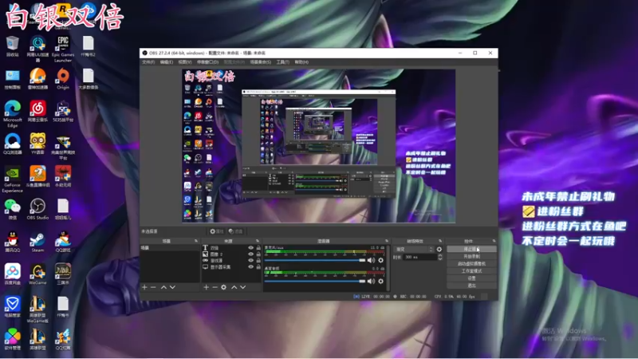This screenshot has height=359, width=638.
Task: Open the Microsoft Edge desktop icon
Action: point(13,113)
